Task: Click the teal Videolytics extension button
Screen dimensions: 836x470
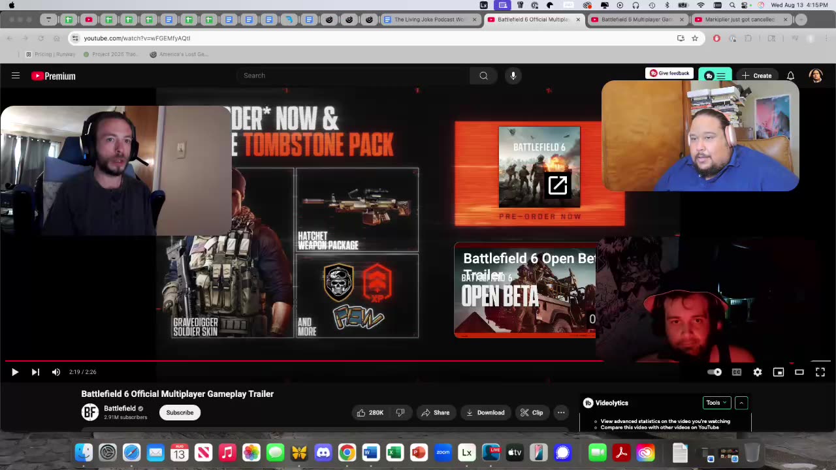Action: click(715, 76)
